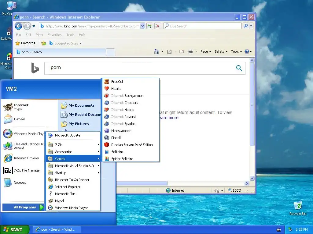Click the Refresh button in IE

click(150, 26)
